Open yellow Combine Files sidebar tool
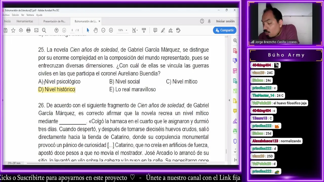This screenshot has height=182, width=324. 235,101
